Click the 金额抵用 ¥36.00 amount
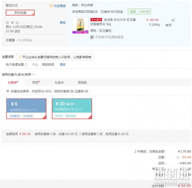 tap(25, 134)
